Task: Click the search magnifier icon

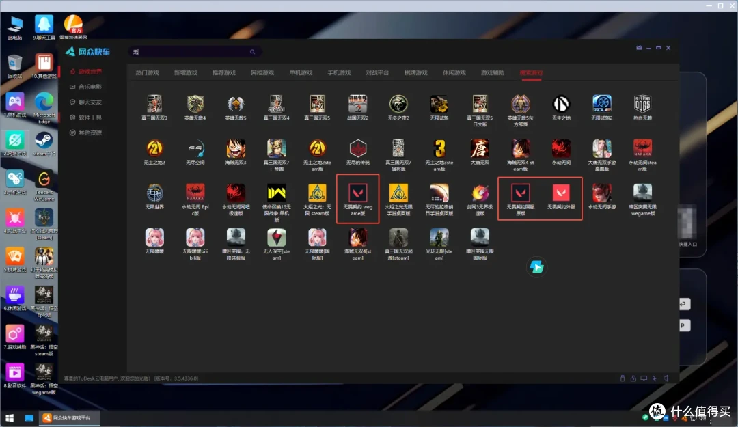Action: coord(252,52)
